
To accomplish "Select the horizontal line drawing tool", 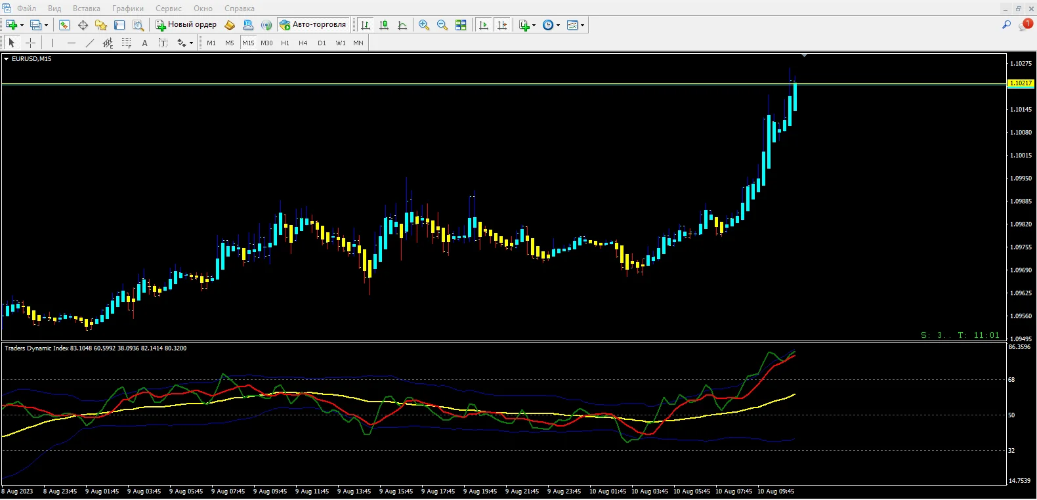I will point(71,43).
